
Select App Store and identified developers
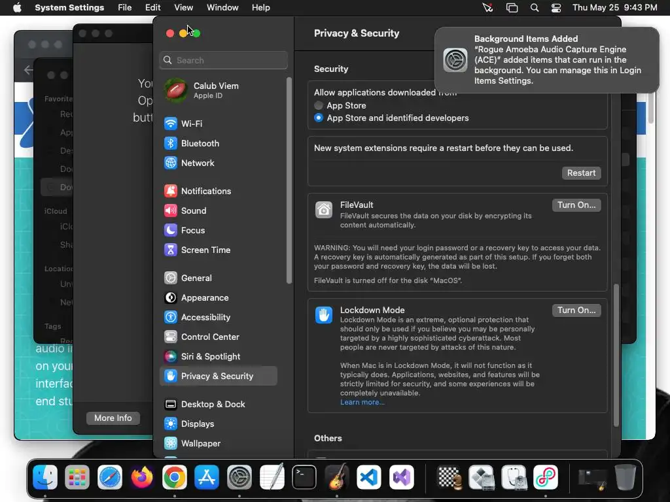pyautogui.click(x=319, y=118)
